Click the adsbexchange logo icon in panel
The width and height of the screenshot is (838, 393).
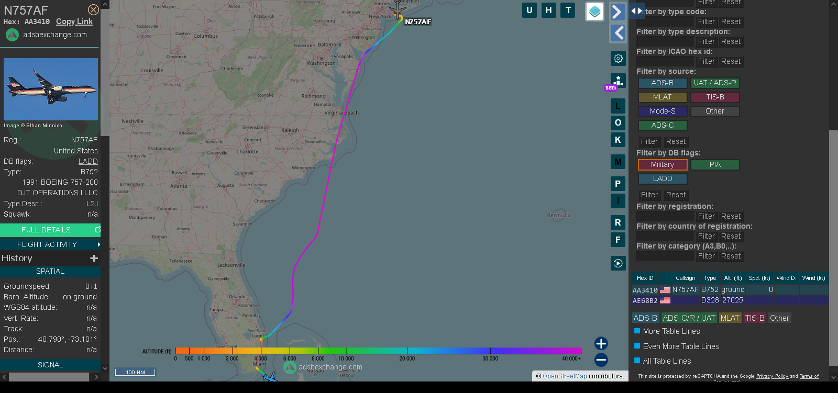(x=12, y=35)
